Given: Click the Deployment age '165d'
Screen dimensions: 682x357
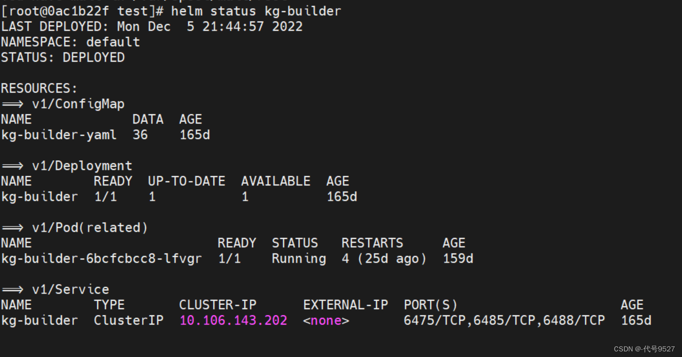Looking at the screenshot, I should click(x=342, y=197).
